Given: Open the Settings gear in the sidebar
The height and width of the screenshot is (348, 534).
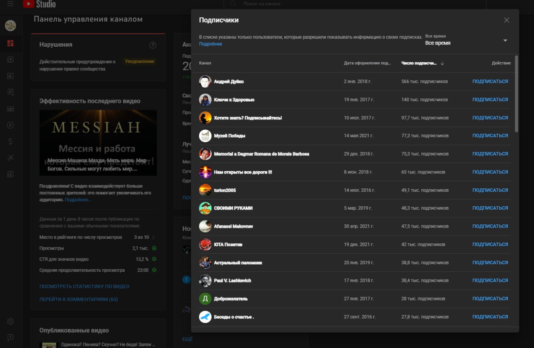Looking at the screenshot, I should (10, 321).
